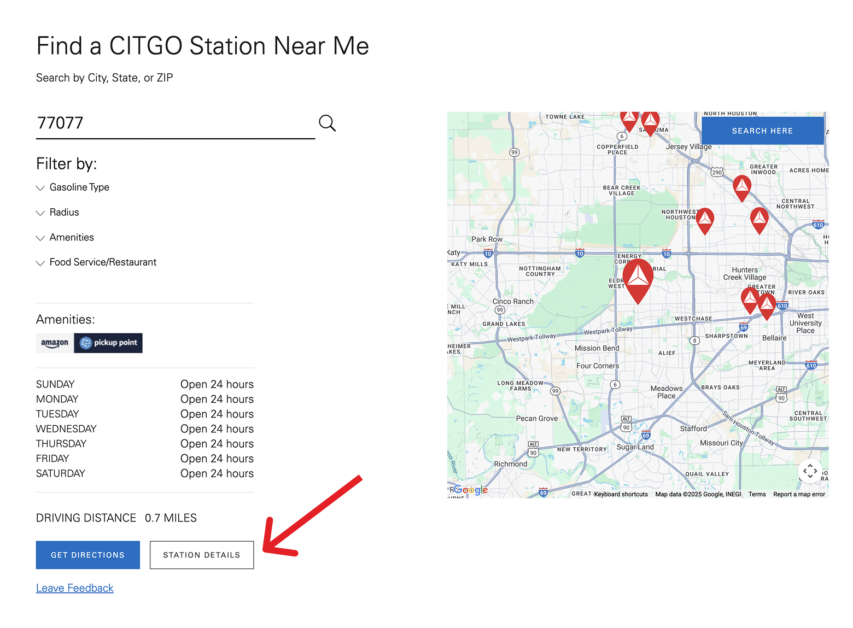Click the ZIP code search field
The image size is (853, 628).
coord(164,123)
